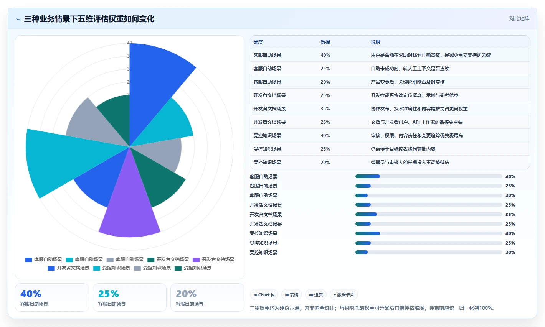Select the row about 用户是否能在求助时找到正确答案

(x=390, y=55)
